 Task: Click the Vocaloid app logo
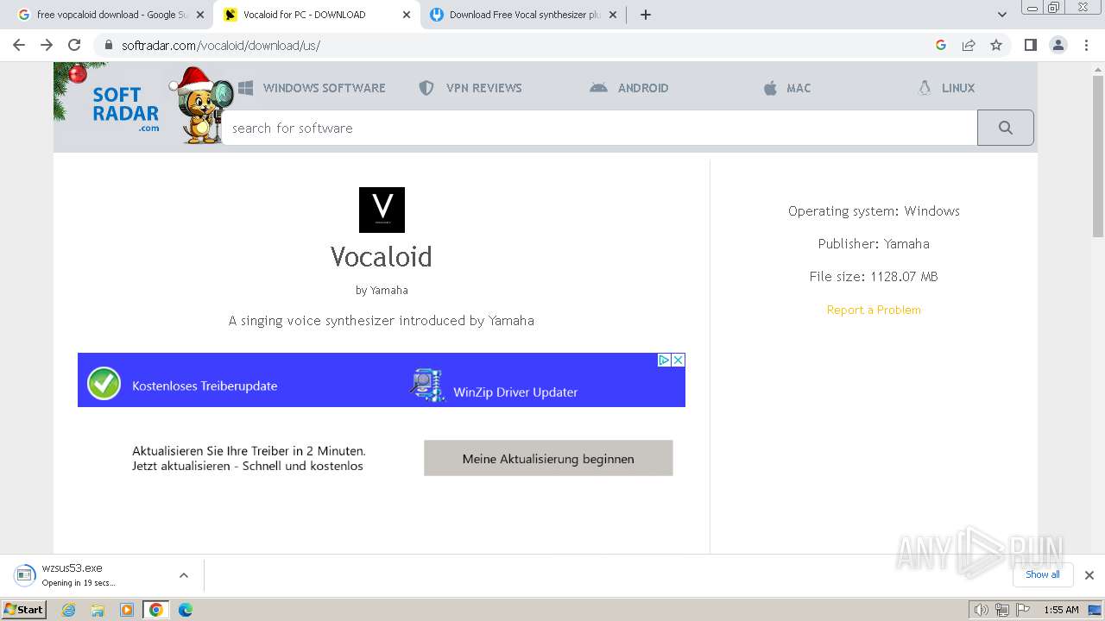click(x=382, y=210)
